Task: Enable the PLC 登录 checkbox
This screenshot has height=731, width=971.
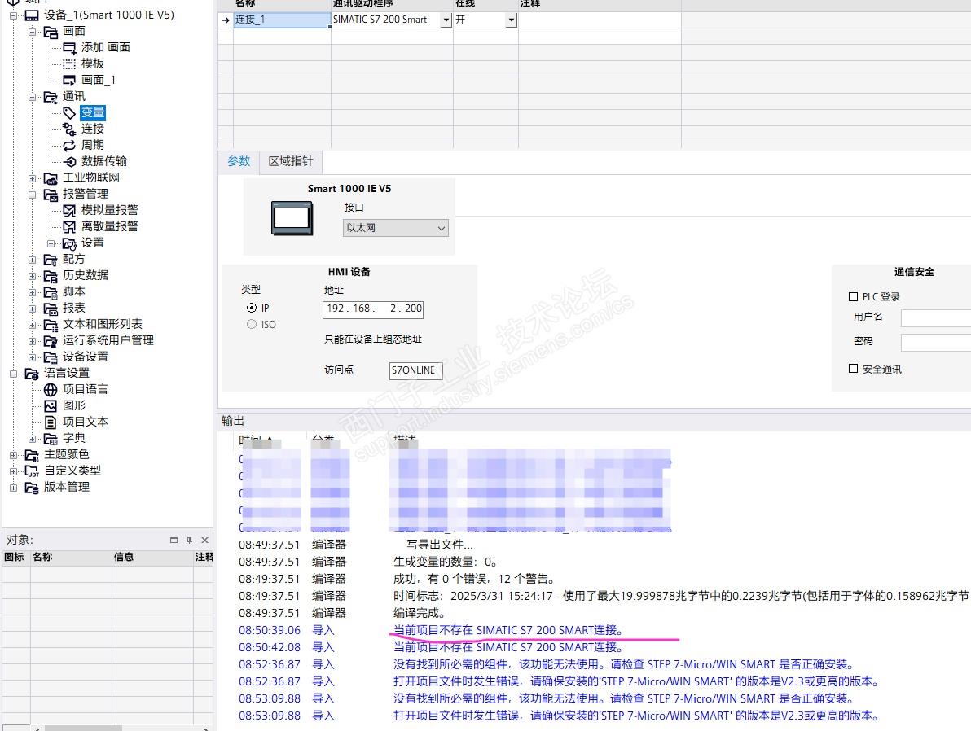Action: pyautogui.click(x=853, y=296)
